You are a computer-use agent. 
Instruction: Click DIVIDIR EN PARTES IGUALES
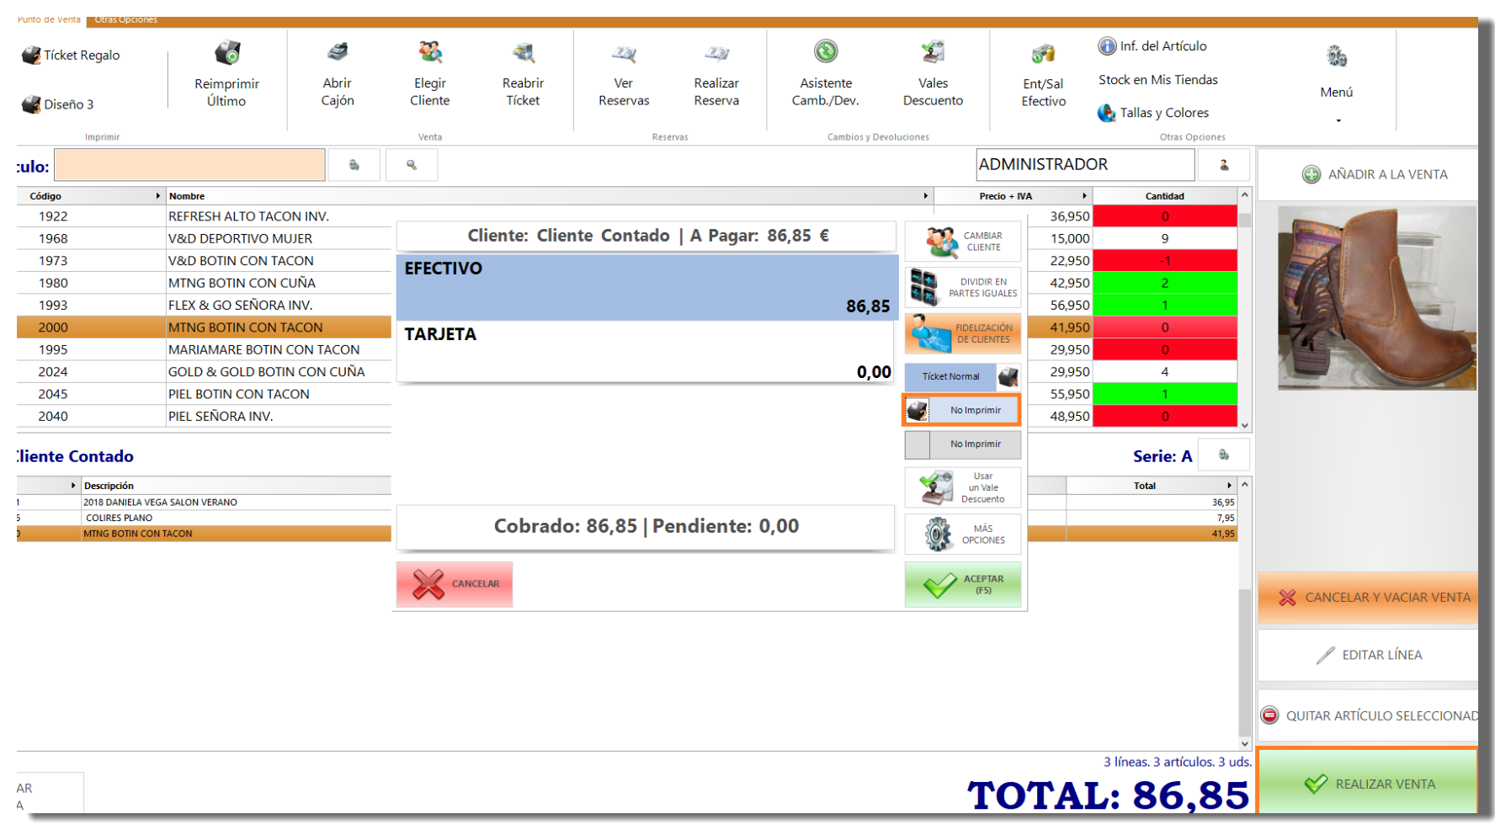(x=963, y=287)
